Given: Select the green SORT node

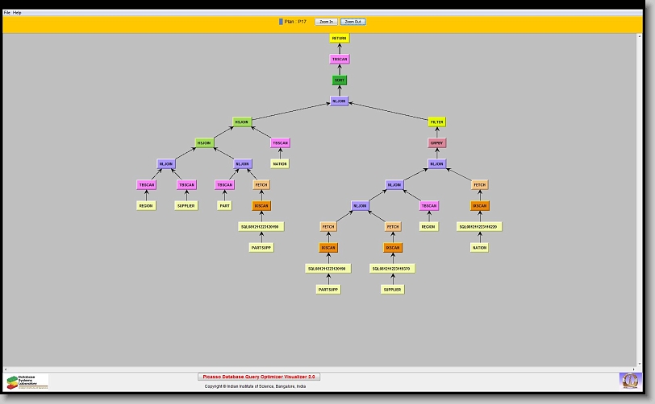Looking at the screenshot, I should pyautogui.click(x=340, y=80).
